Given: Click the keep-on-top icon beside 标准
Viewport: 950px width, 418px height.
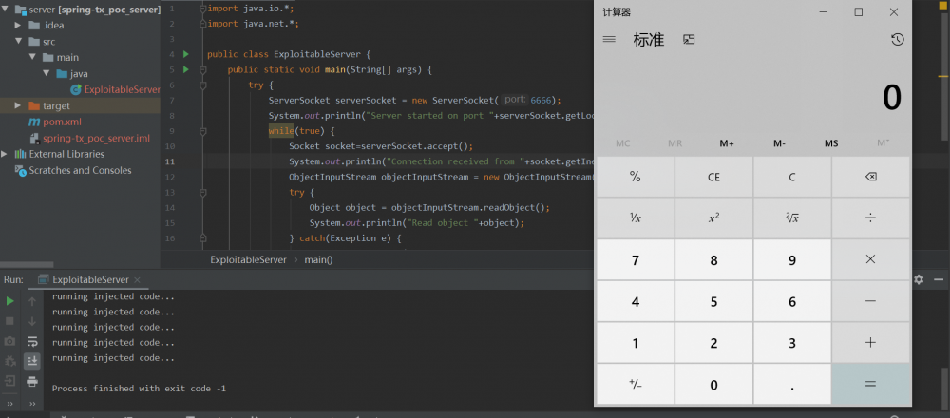Looking at the screenshot, I should click(x=689, y=40).
